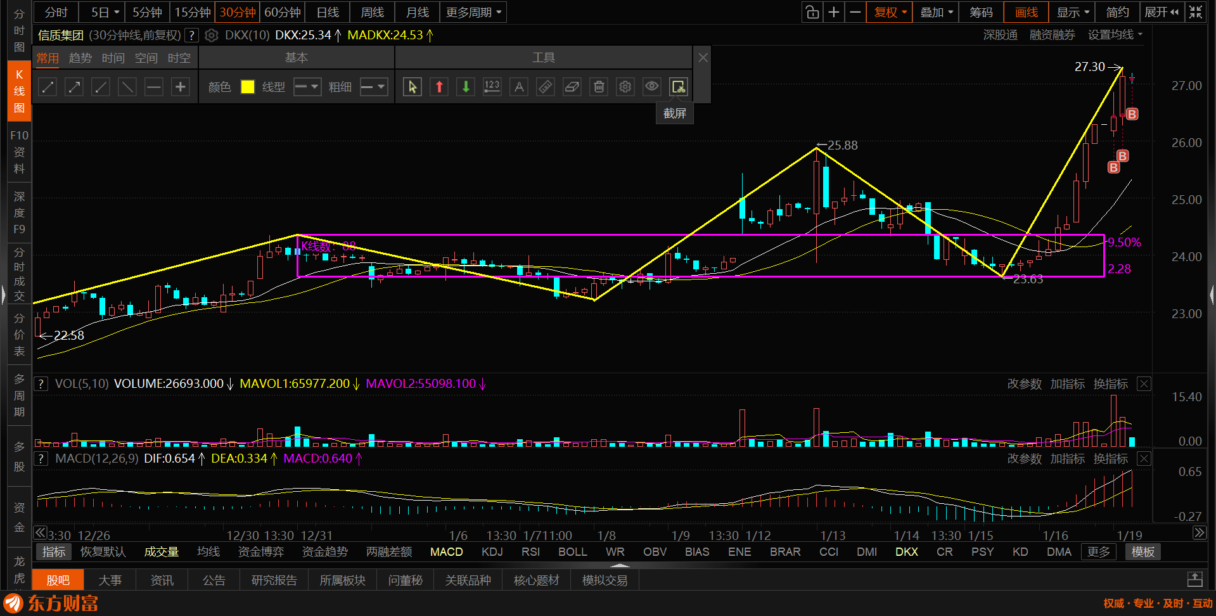Close the VOL indicator pane

pyautogui.click(x=1144, y=383)
